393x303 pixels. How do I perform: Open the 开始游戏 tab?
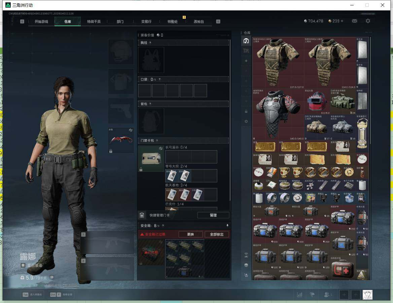(x=41, y=21)
